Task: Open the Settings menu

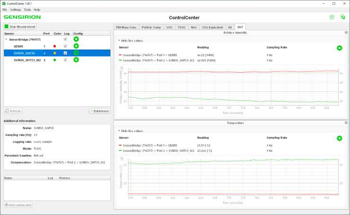Action: click(16, 9)
